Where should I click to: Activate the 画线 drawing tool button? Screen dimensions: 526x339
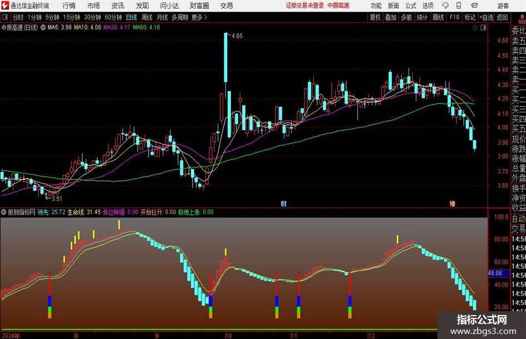(439, 17)
